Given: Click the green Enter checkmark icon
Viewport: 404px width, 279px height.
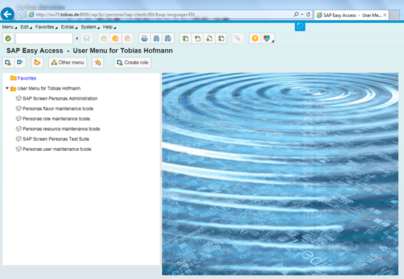Looking at the screenshot, I should [9, 38].
